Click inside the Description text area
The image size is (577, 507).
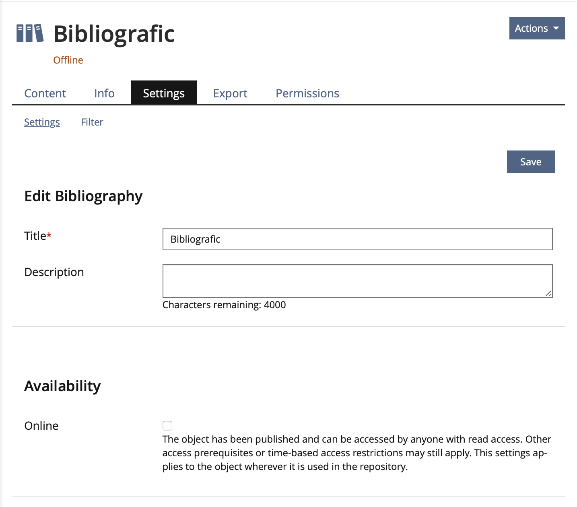click(357, 281)
